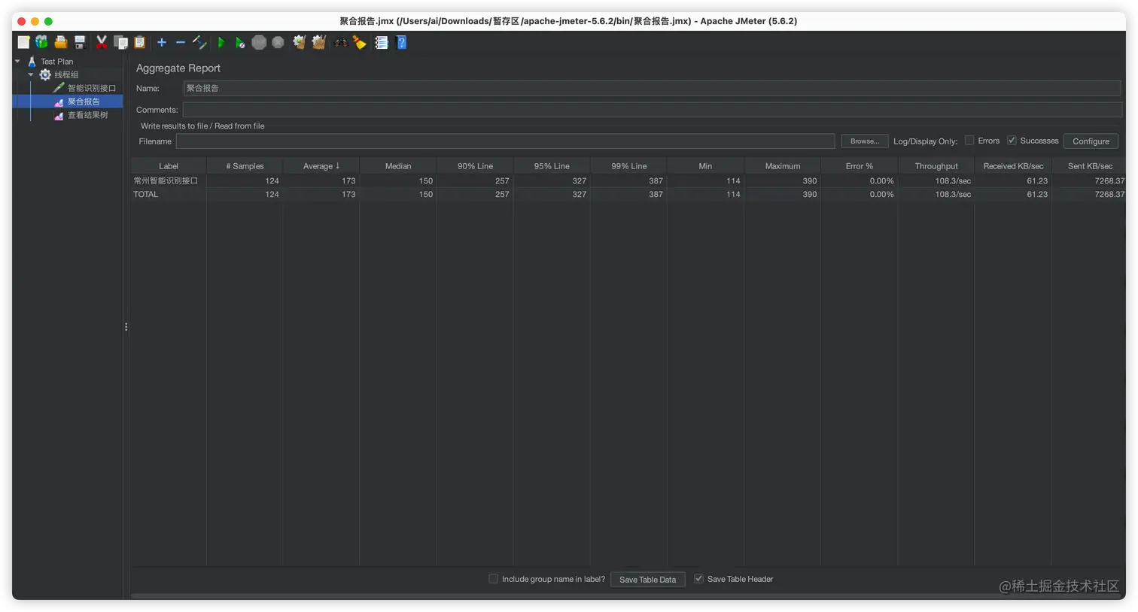This screenshot has height=612, width=1138.
Task: Click 0.00% error in 常州智能识别接口 row
Action: pyautogui.click(x=860, y=180)
